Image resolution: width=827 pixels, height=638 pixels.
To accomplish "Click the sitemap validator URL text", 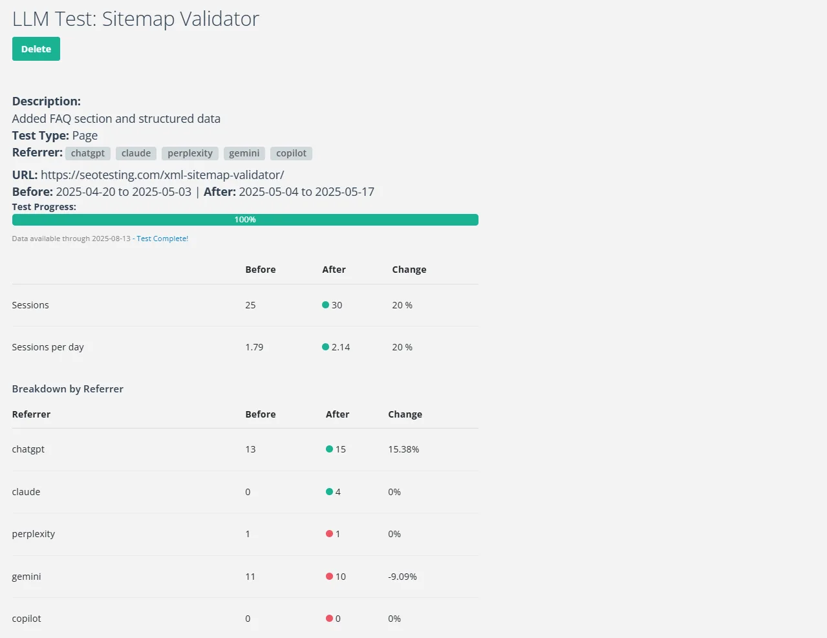I will point(162,175).
